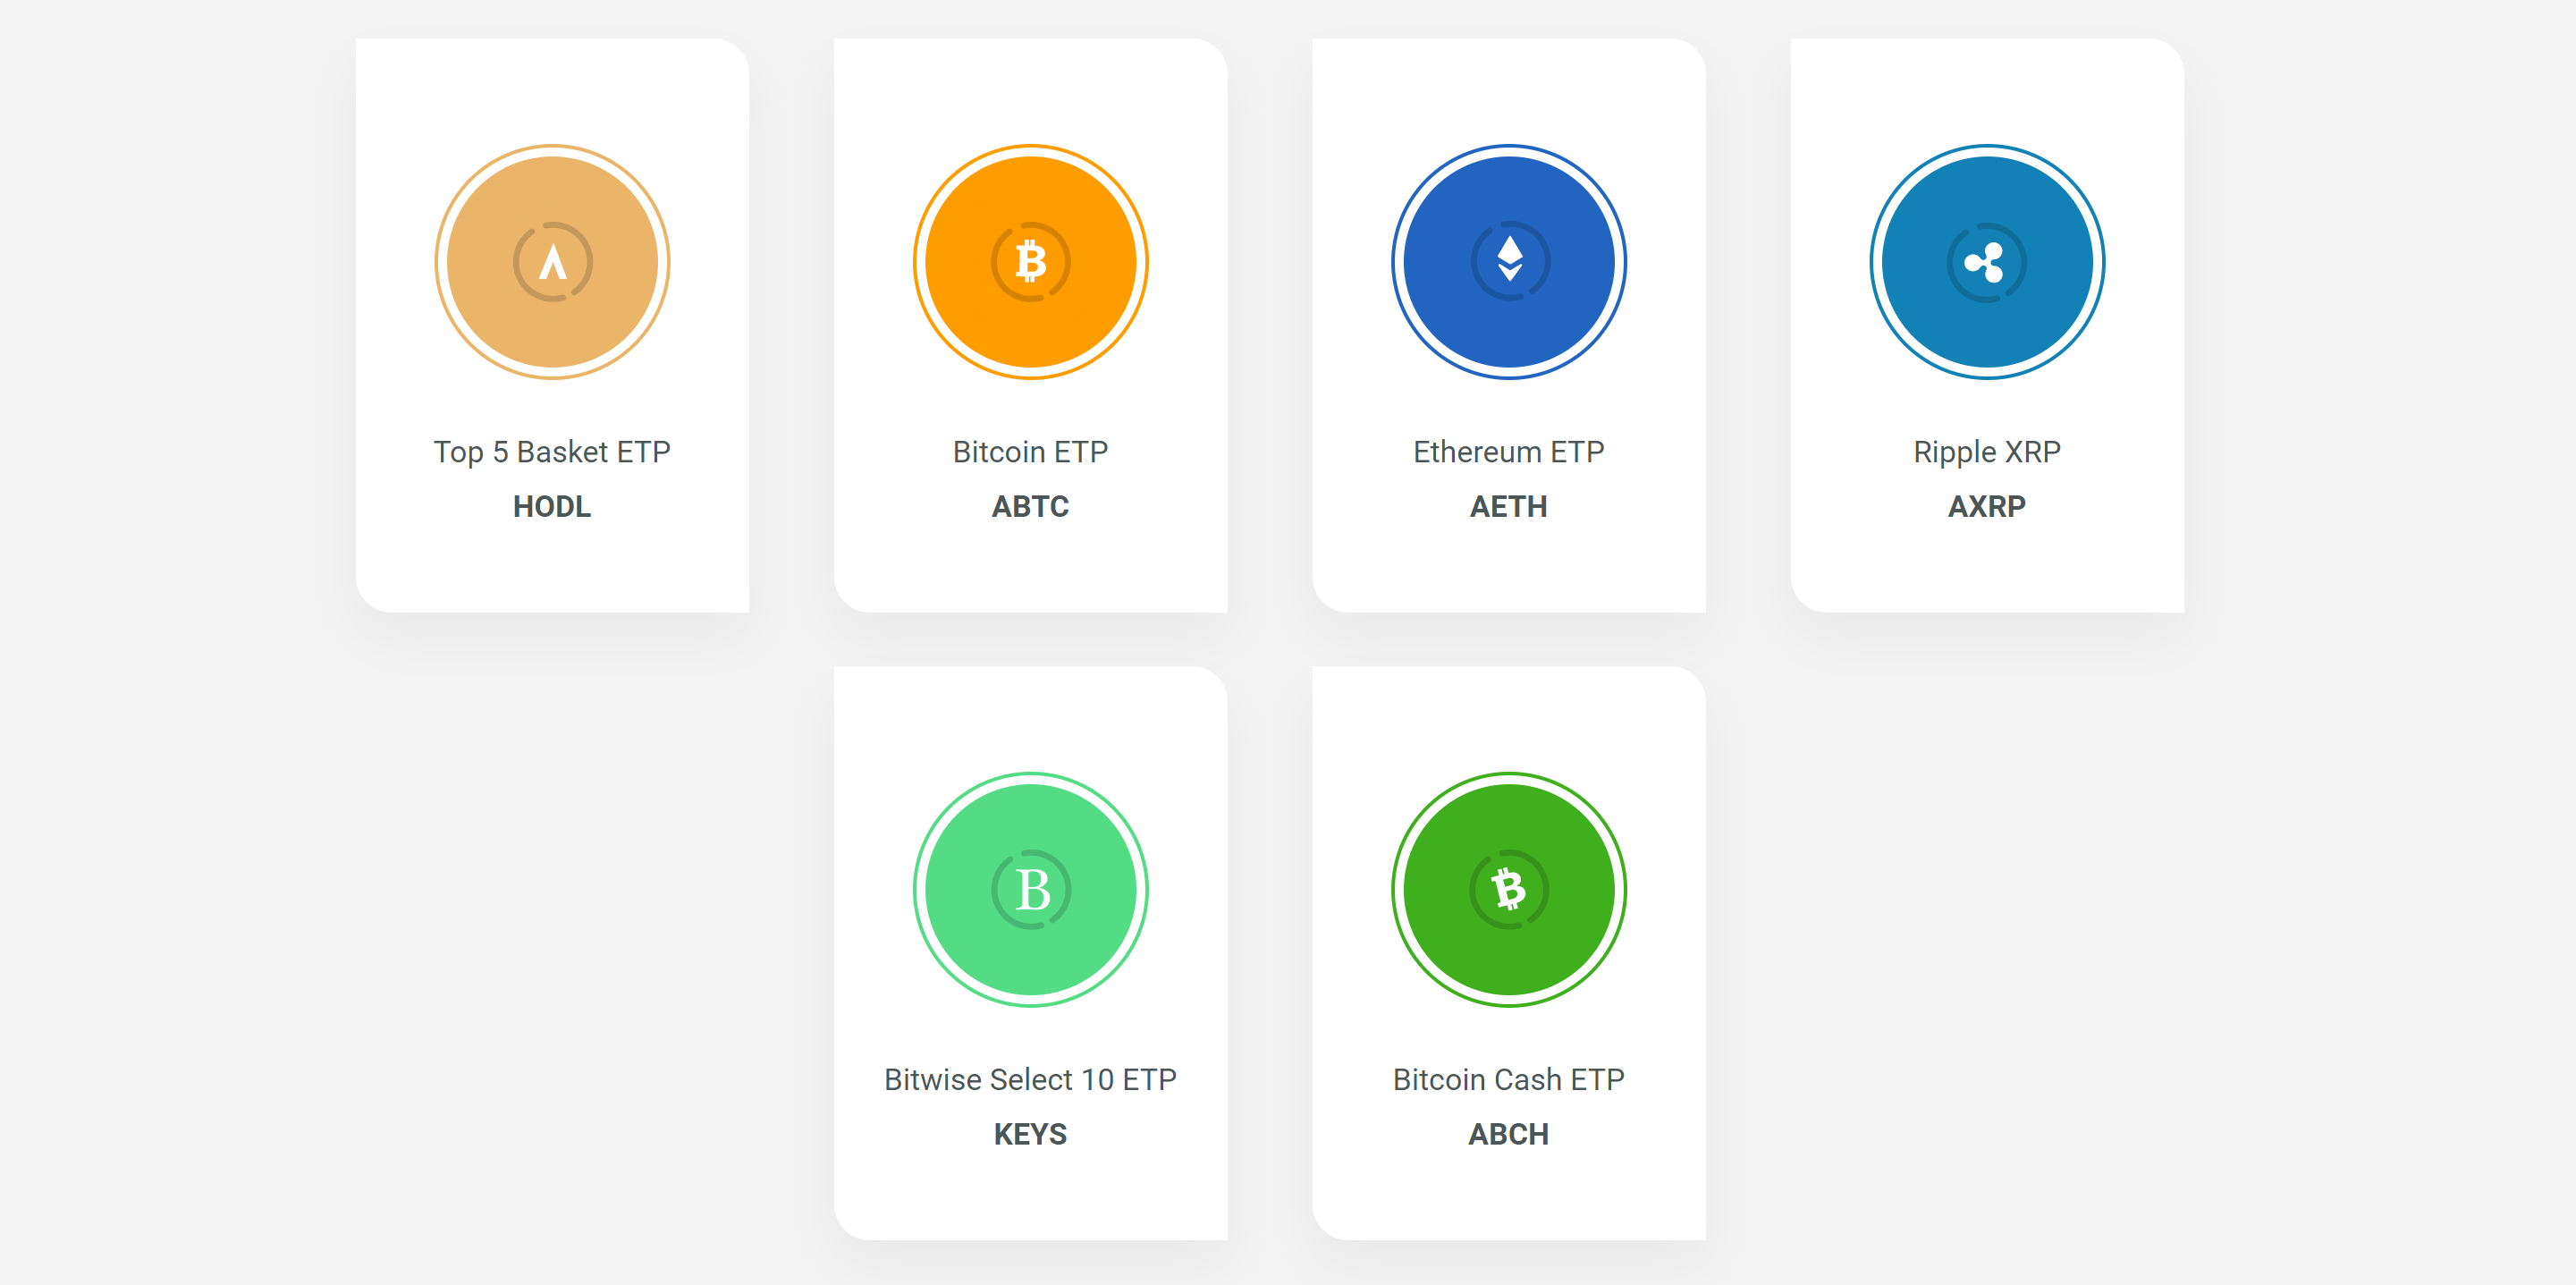The width and height of the screenshot is (2576, 1285).
Task: Select the HODL ticker label
Action: 552,507
